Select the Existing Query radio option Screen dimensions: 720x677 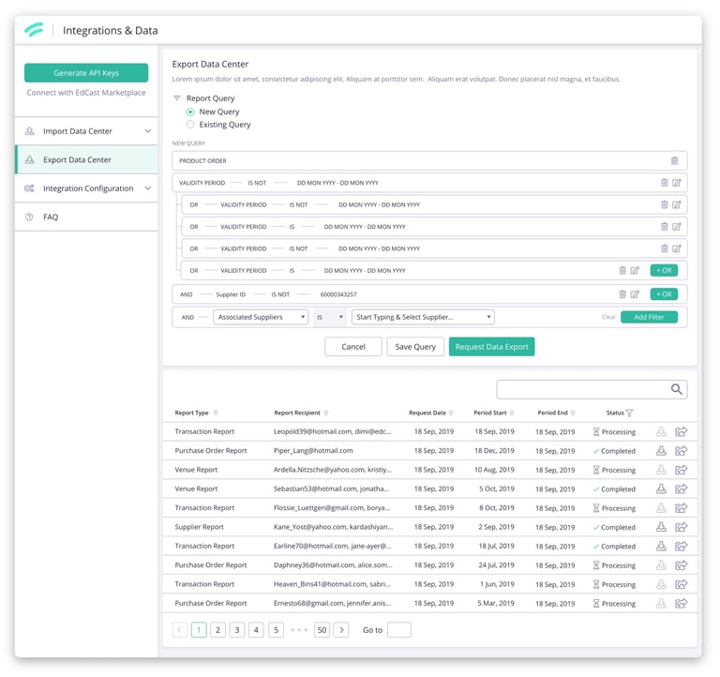190,125
